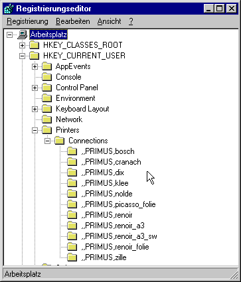Screen dimensions: 241x282
Task: Click the window resize grip in status bar
Action: pos(234,275)
